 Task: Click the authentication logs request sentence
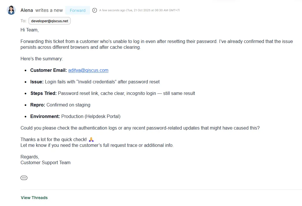140,128
